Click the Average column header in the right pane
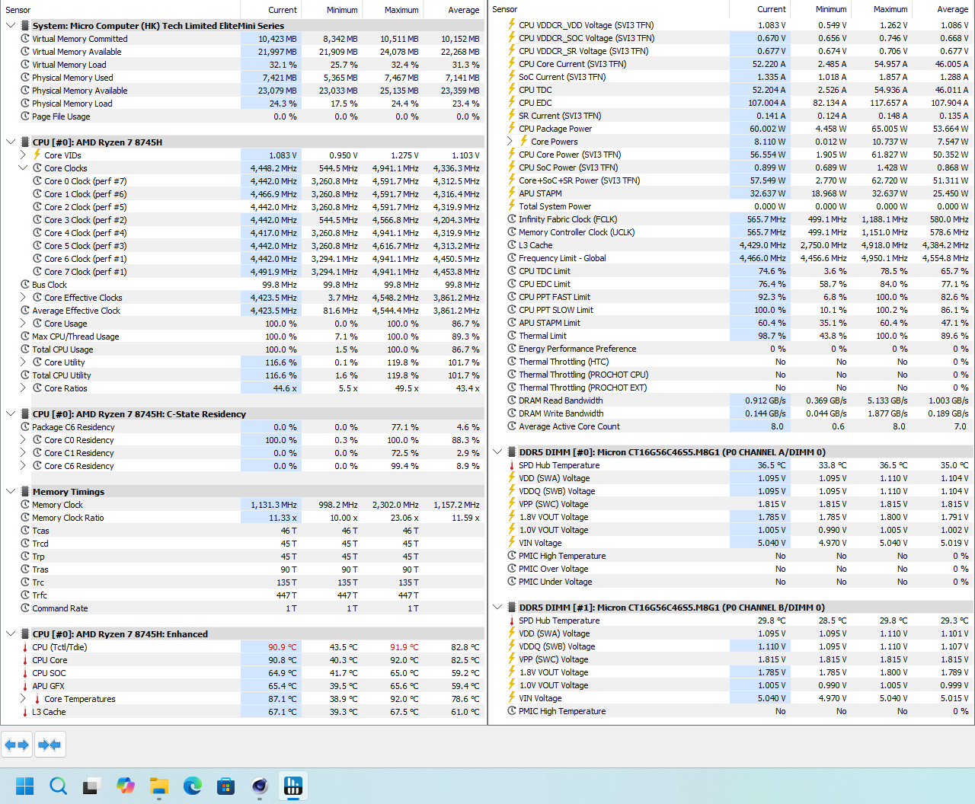 click(943, 9)
